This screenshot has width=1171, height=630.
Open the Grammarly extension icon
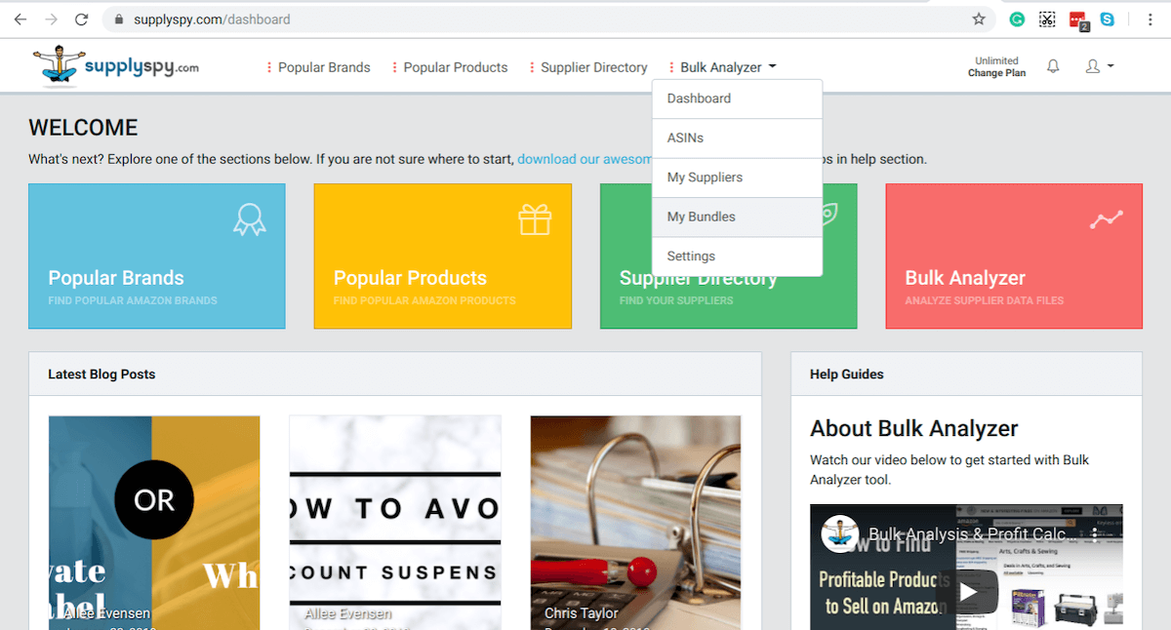pyautogui.click(x=1017, y=19)
